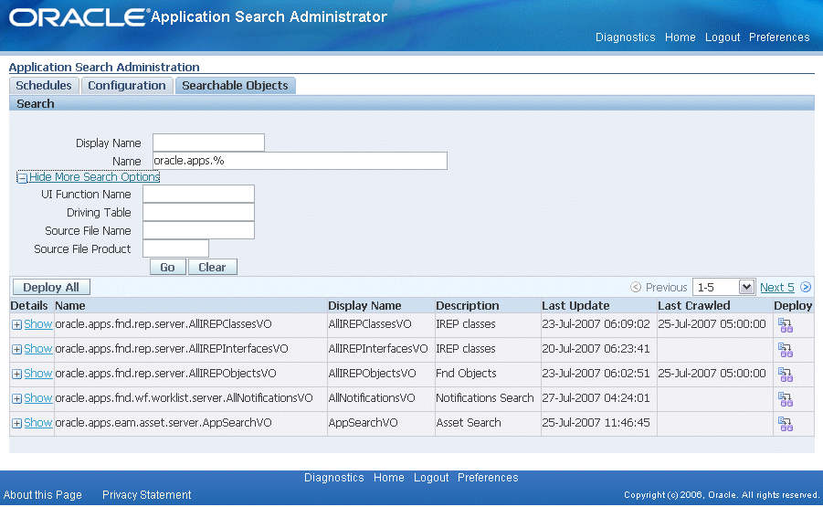Click the Deploy icon for AllIREPObjectsVO
The width and height of the screenshot is (823, 507).
click(x=786, y=375)
